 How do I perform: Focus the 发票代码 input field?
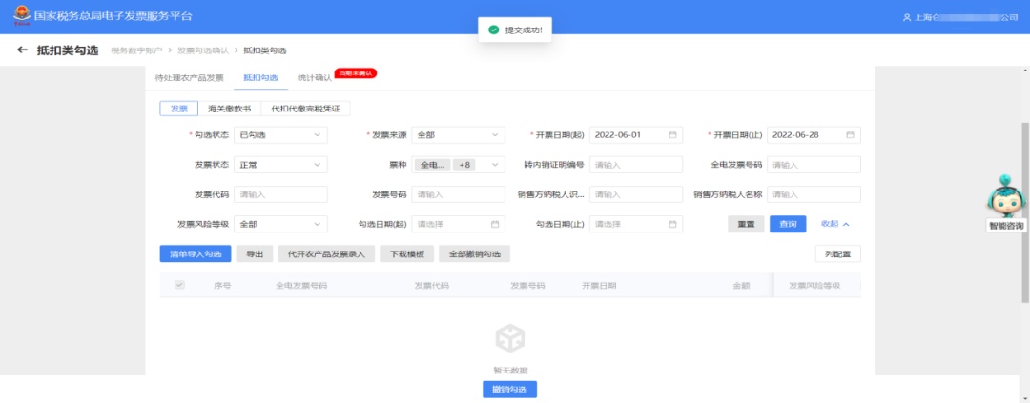pos(280,195)
